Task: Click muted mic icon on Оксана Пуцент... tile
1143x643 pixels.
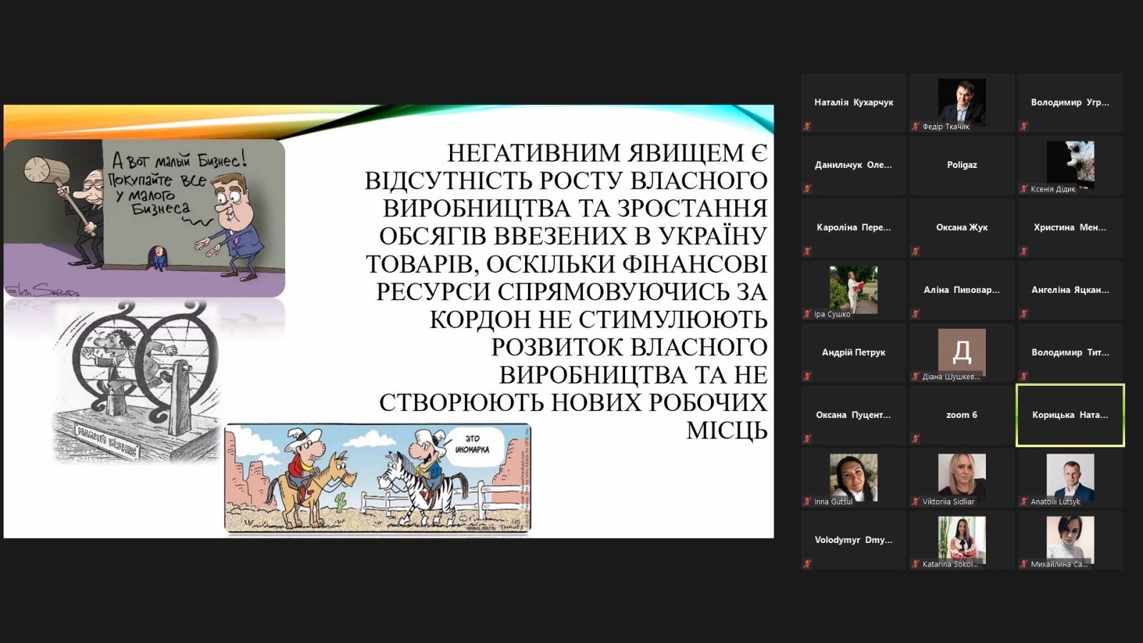Action: coord(807,439)
